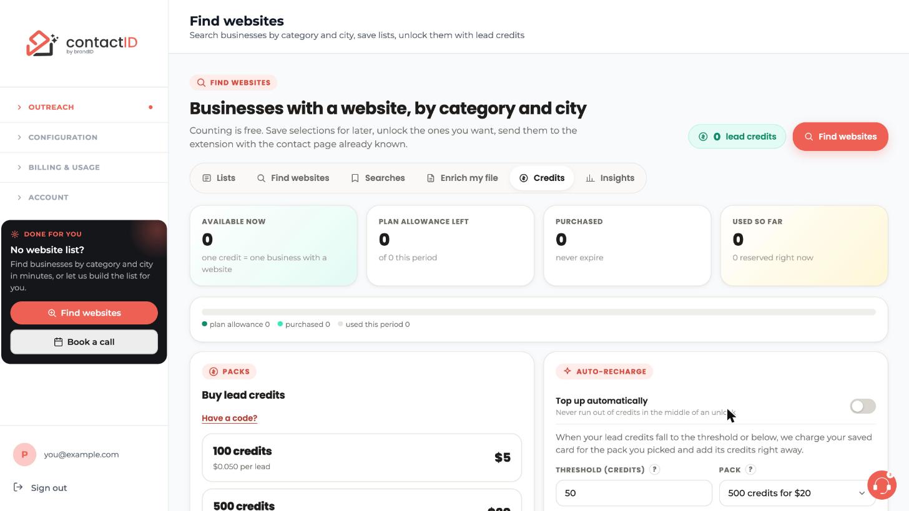The height and width of the screenshot is (511, 909).
Task: Click the red Find websites header button
Action: [x=840, y=137]
